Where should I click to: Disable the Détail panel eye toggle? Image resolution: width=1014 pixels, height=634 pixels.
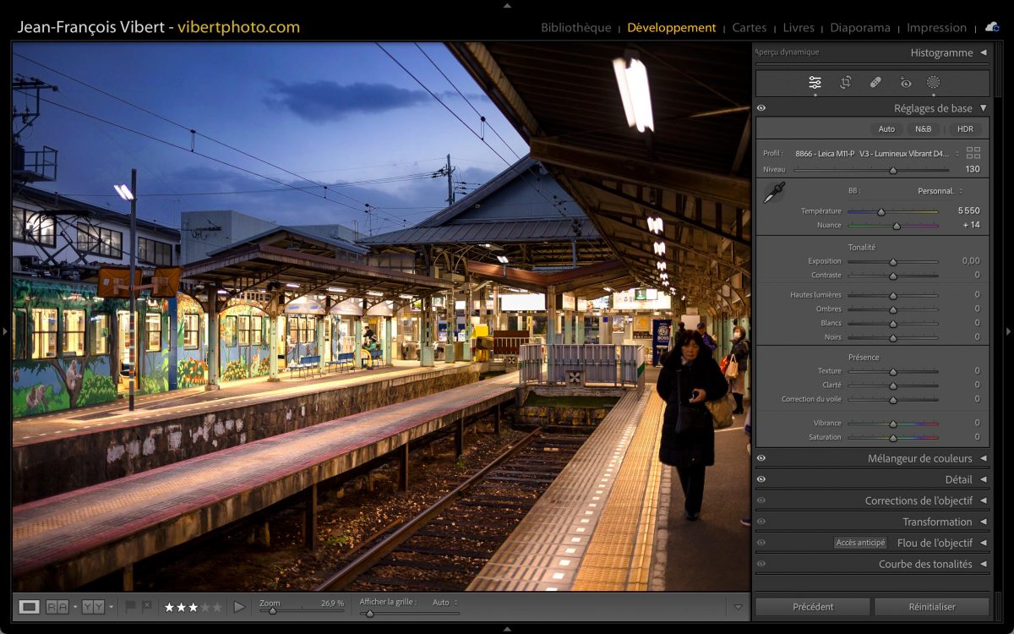[x=761, y=479]
